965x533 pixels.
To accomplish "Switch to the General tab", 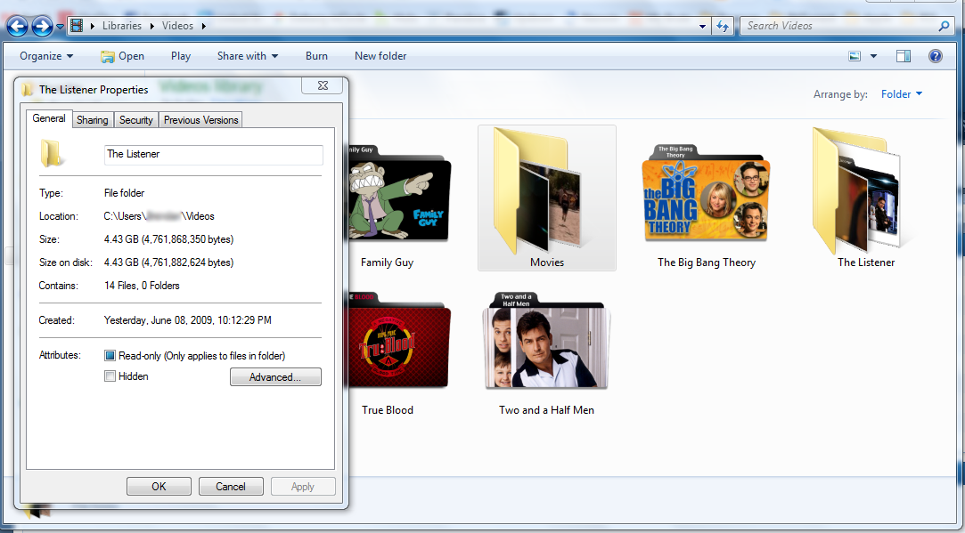I will [49, 118].
